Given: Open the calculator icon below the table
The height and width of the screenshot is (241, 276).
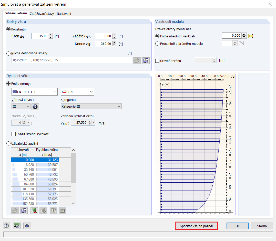Looking at the screenshot, I should point(62,210).
